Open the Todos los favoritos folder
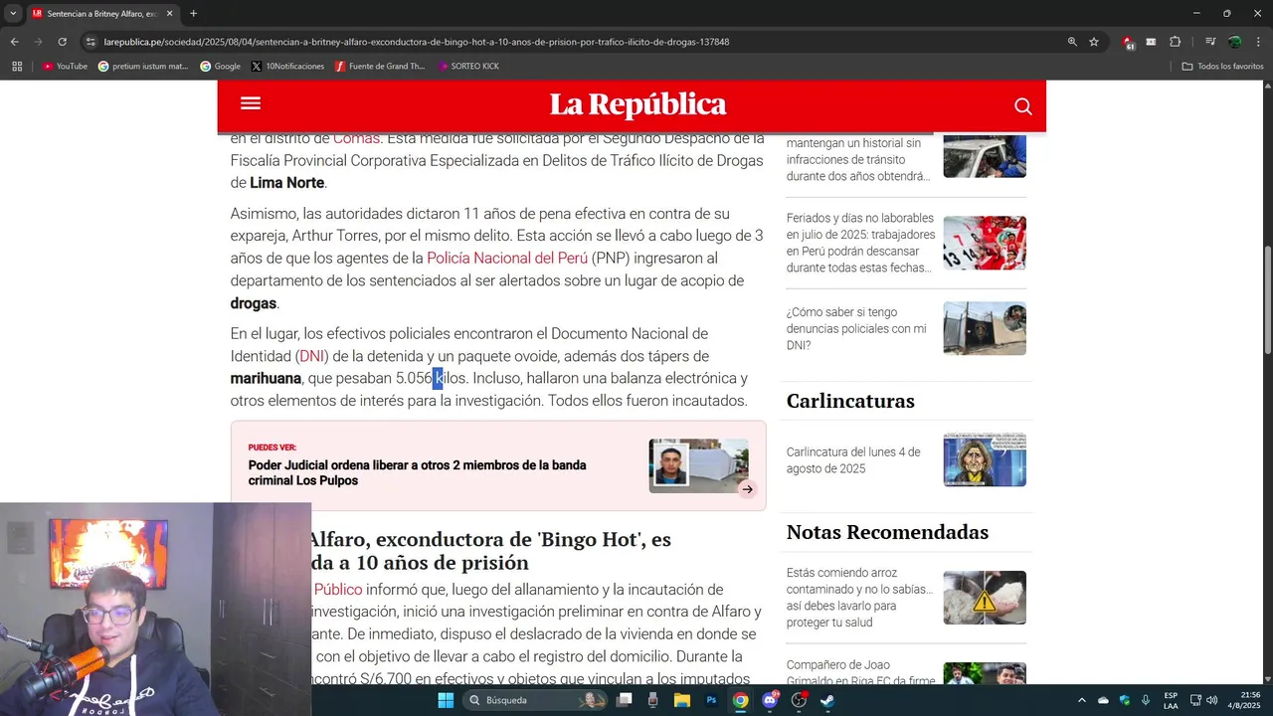The height and width of the screenshot is (716, 1273). pyautogui.click(x=1222, y=66)
